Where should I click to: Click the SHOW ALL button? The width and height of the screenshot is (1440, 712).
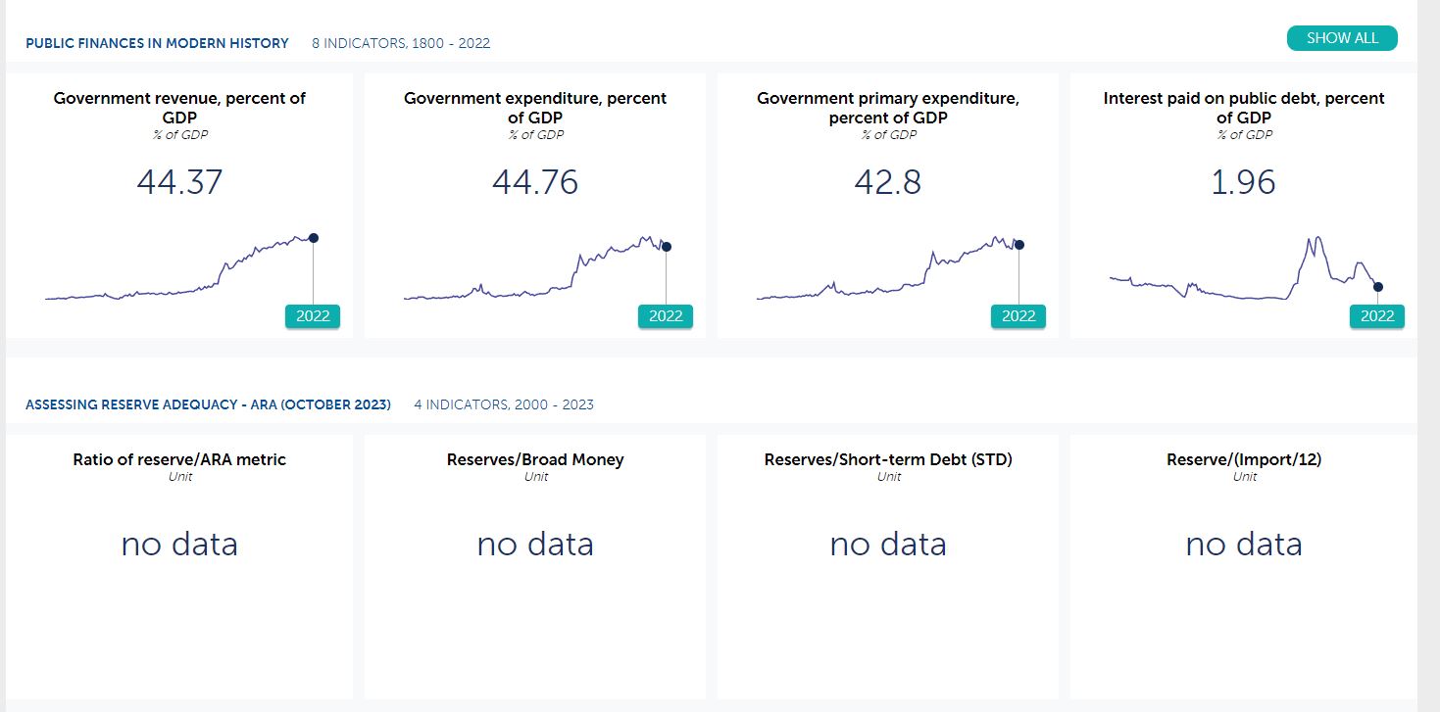(x=1342, y=38)
